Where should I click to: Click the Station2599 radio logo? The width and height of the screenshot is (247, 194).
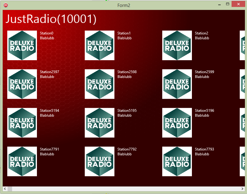point(177,84)
